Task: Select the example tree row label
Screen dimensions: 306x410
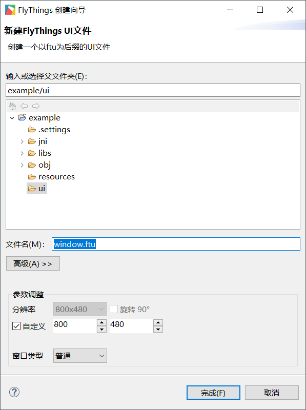Action: click(45, 118)
